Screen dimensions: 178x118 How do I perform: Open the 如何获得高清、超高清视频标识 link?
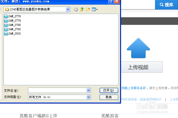pos(141,99)
